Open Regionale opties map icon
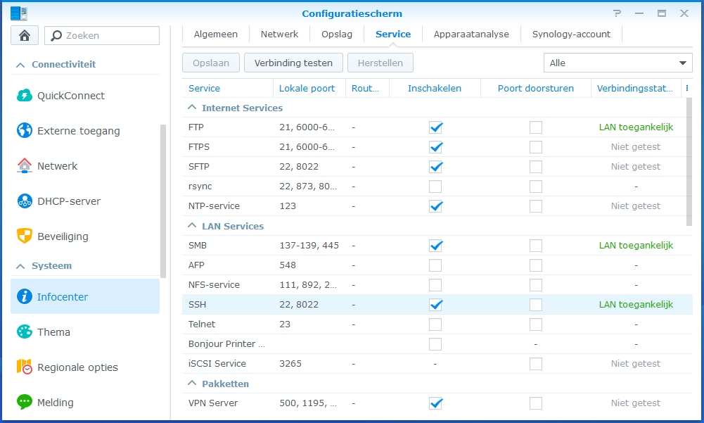The height and width of the screenshot is (423, 704). click(x=25, y=367)
